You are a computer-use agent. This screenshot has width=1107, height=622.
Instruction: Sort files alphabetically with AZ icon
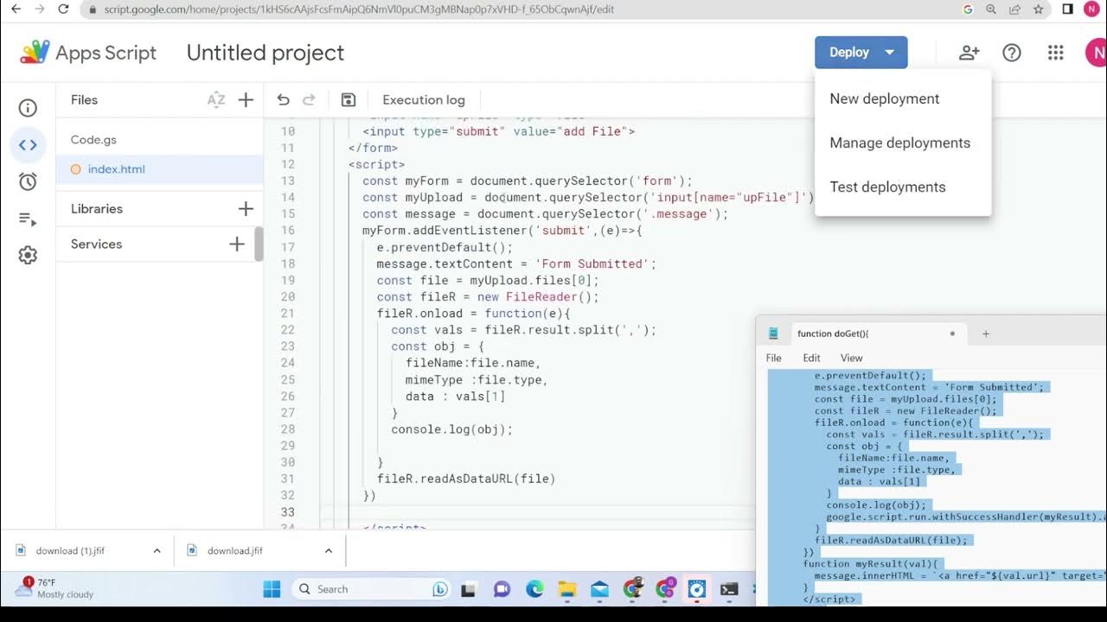point(216,100)
